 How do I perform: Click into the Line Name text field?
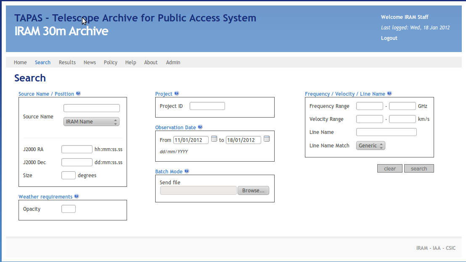click(386, 132)
